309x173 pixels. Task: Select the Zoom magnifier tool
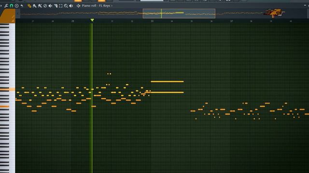[66, 6]
